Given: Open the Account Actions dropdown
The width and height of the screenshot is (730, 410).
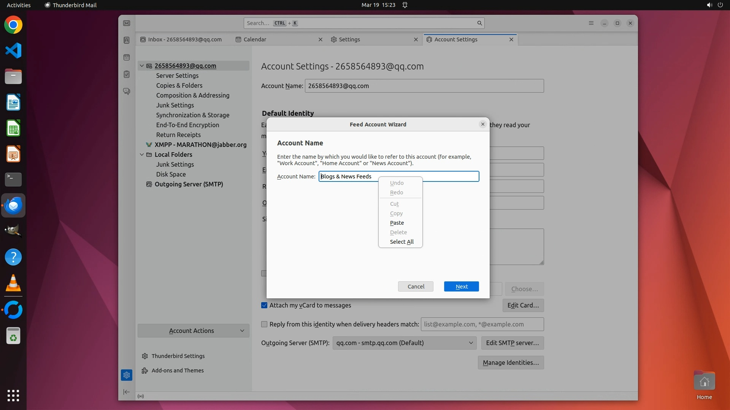Looking at the screenshot, I should click(193, 331).
